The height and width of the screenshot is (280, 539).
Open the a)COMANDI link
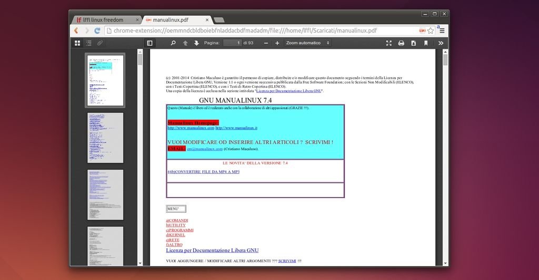177,220
